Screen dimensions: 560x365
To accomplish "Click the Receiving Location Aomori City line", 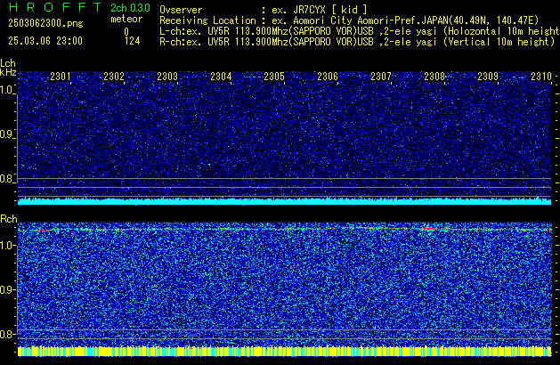I will [349, 20].
